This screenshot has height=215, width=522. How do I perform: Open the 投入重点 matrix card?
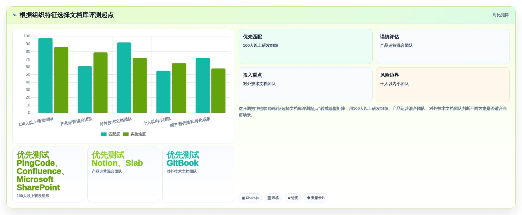click(306, 85)
